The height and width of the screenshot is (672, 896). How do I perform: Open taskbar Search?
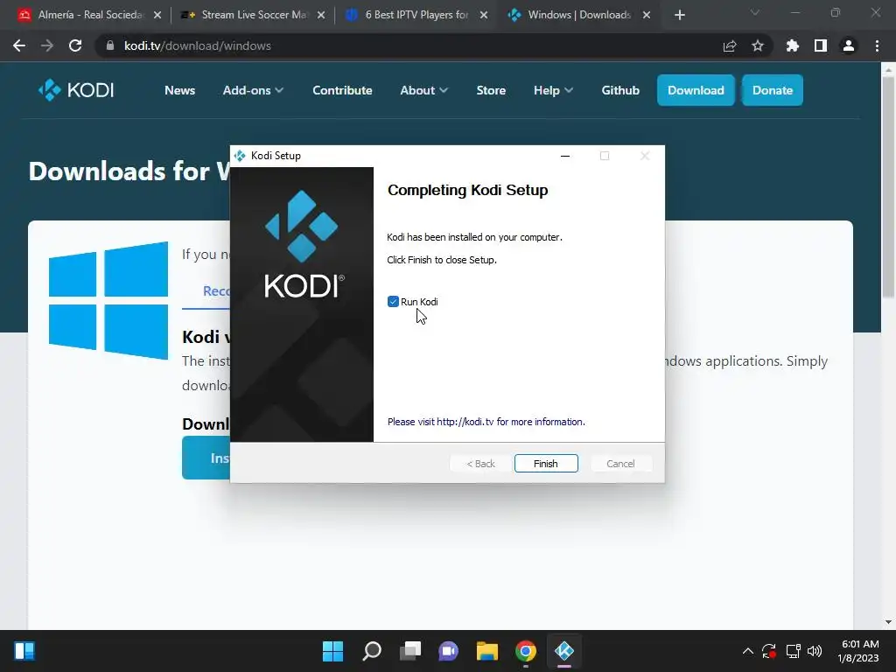click(x=371, y=651)
